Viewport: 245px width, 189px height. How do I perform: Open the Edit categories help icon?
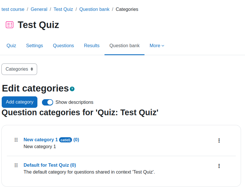72,89
